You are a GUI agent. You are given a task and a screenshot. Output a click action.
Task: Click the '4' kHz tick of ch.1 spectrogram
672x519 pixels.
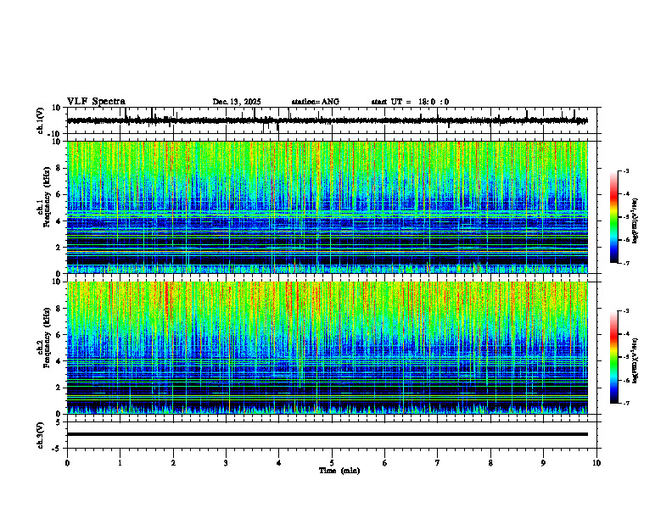[59, 221]
